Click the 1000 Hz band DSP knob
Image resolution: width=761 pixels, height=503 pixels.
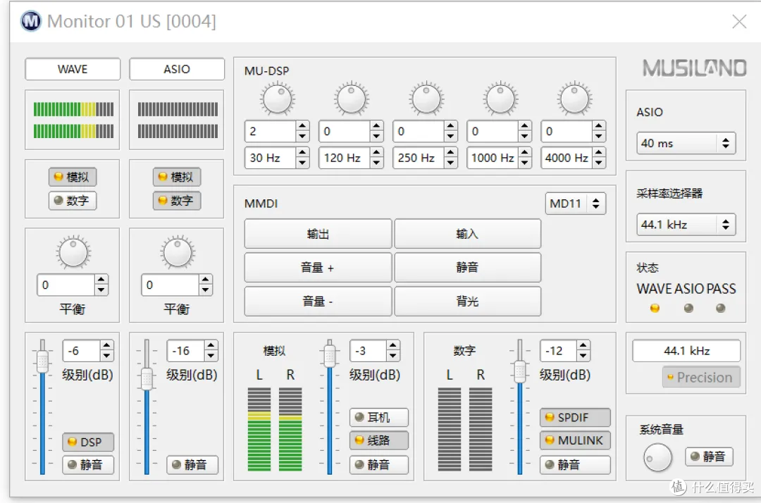click(x=500, y=99)
